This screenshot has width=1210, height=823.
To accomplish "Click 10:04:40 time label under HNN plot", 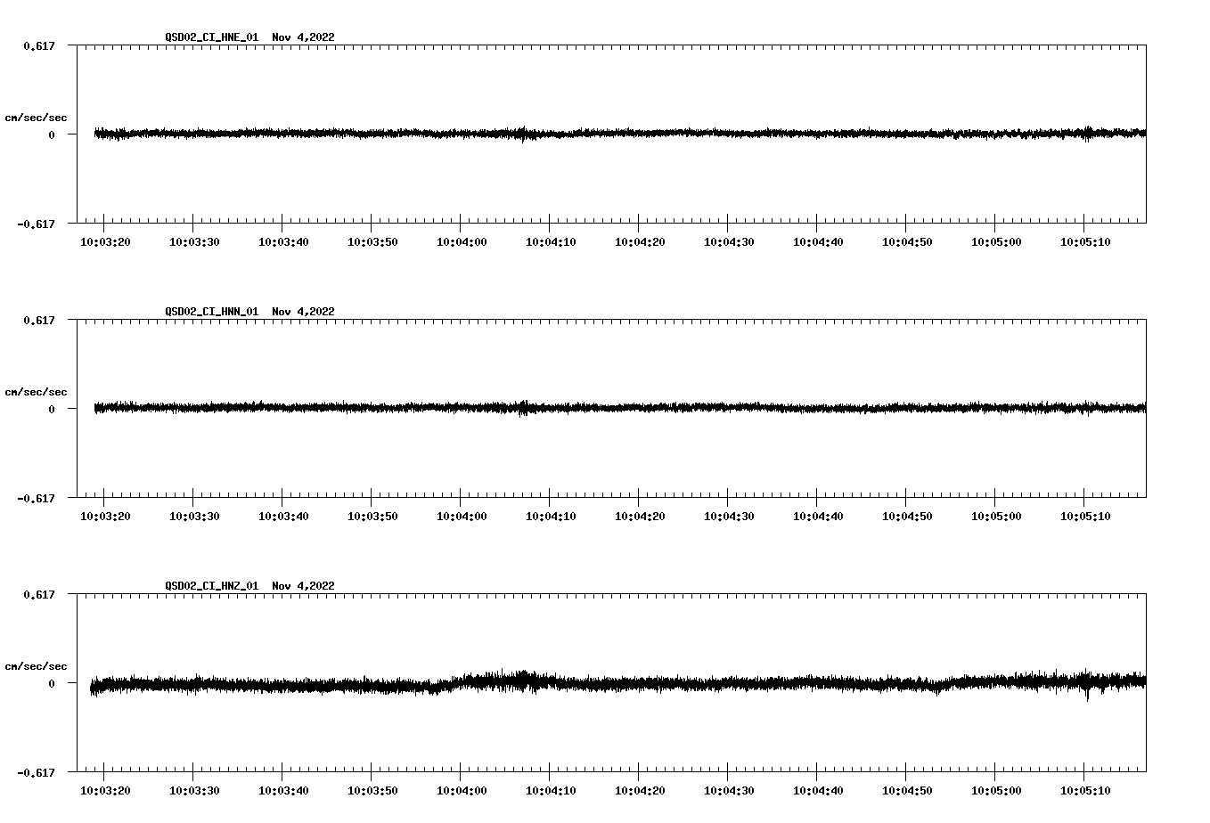I will (818, 517).
